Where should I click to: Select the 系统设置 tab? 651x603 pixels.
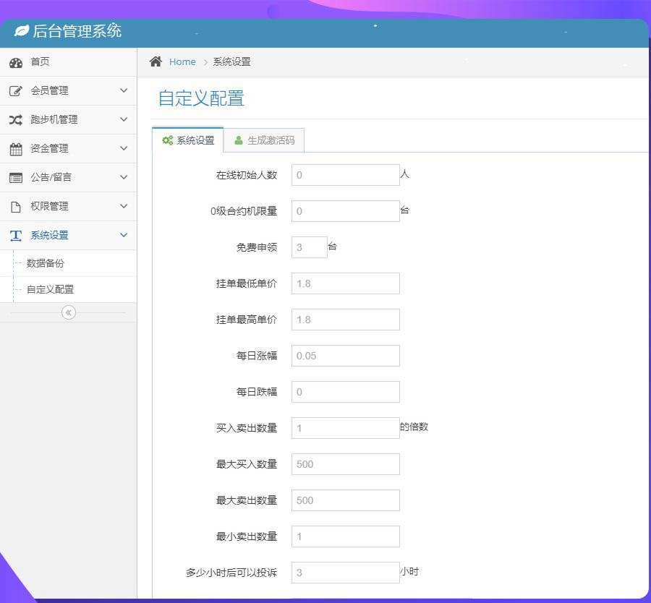188,140
